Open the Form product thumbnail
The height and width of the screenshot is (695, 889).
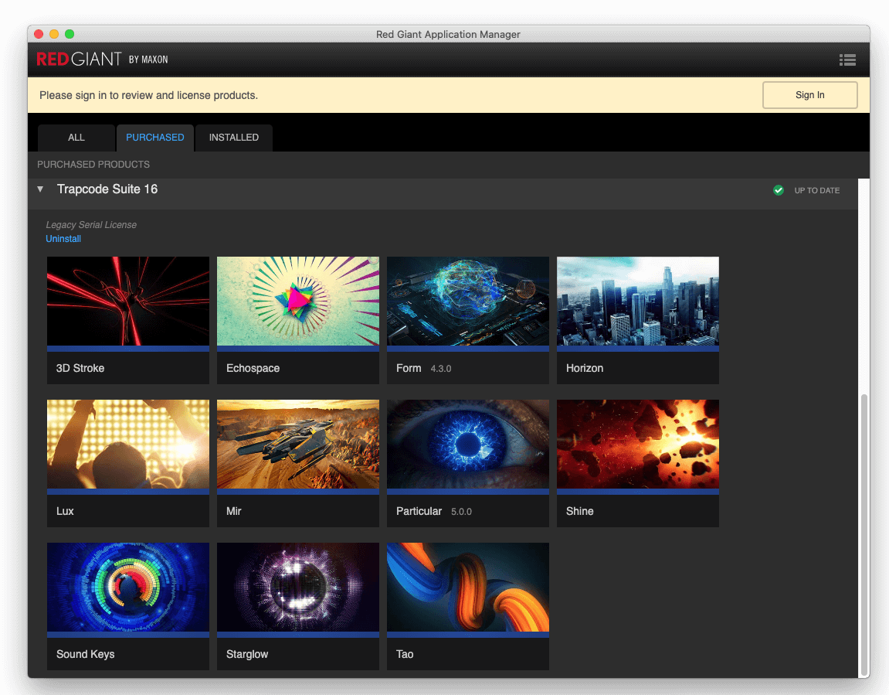[x=468, y=301]
